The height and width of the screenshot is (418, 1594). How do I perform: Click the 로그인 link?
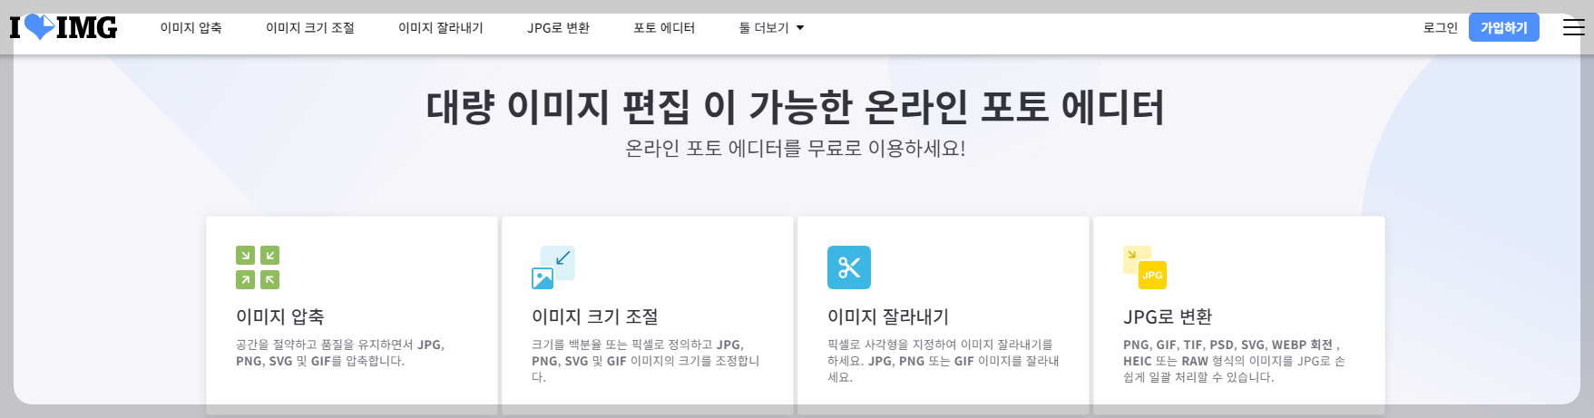(1441, 28)
